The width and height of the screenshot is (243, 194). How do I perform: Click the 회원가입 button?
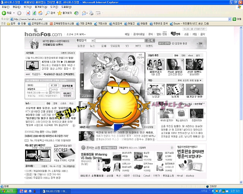pyautogui.click(x=32, y=96)
